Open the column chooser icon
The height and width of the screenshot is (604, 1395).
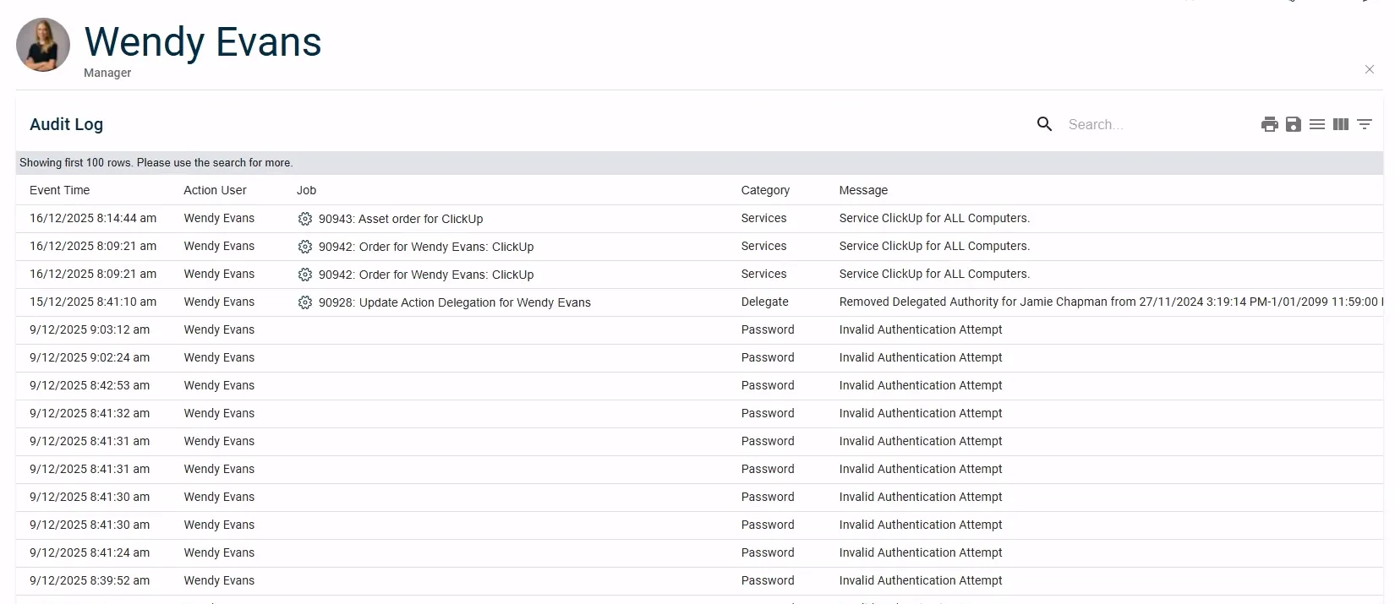(x=1340, y=124)
